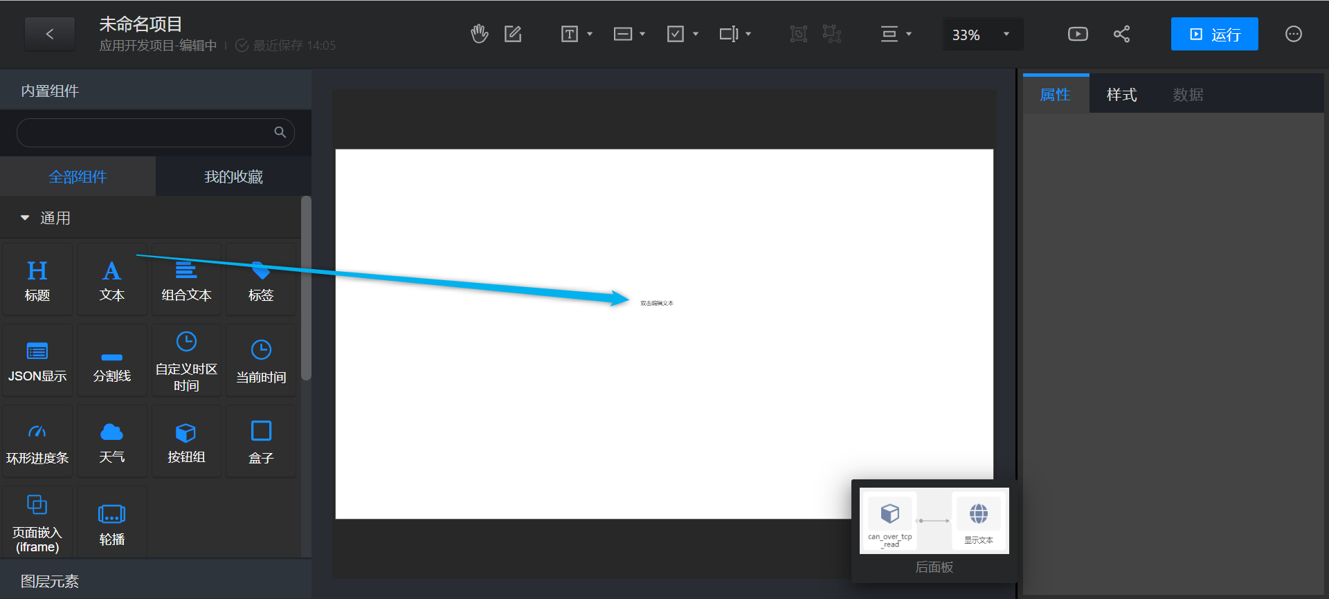
Task: Open the 33% zoom level dropdown
Action: [x=982, y=35]
